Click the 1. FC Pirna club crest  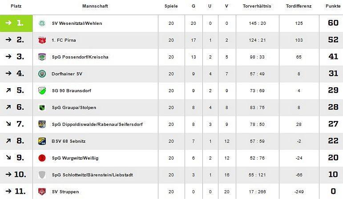42,40
